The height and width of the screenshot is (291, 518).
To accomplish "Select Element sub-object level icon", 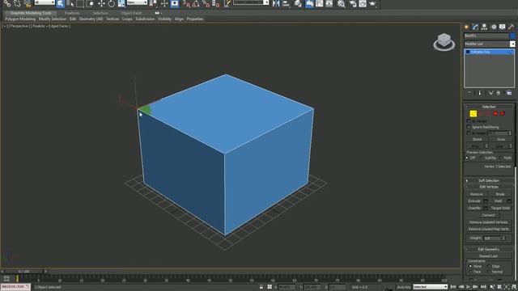I will [503, 113].
